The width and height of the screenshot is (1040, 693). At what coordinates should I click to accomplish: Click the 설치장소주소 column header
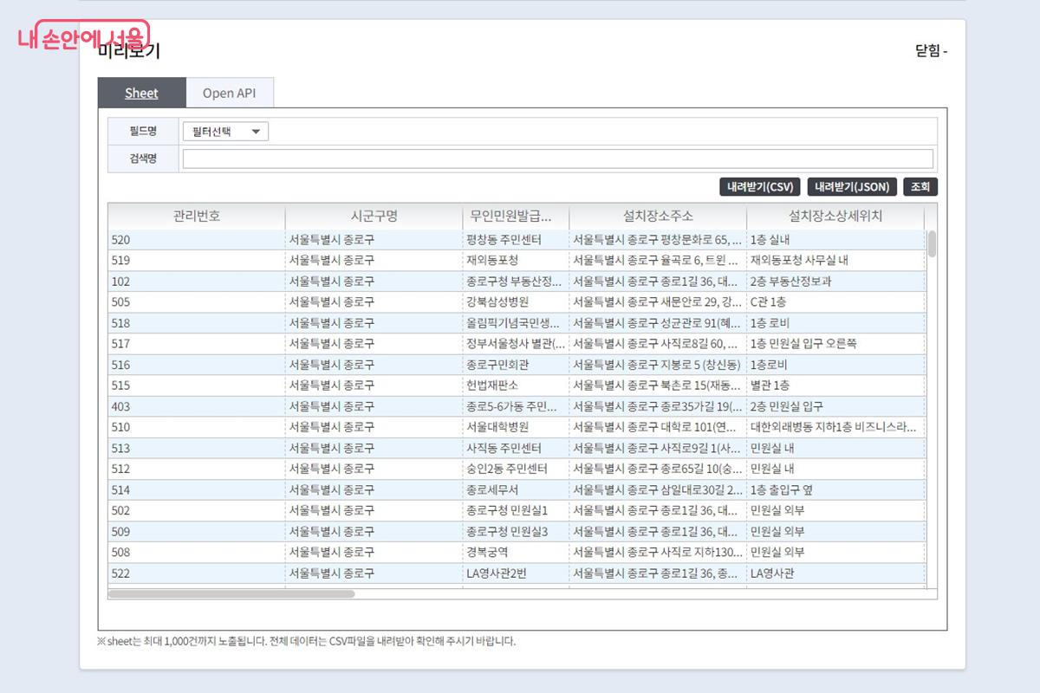(x=658, y=217)
